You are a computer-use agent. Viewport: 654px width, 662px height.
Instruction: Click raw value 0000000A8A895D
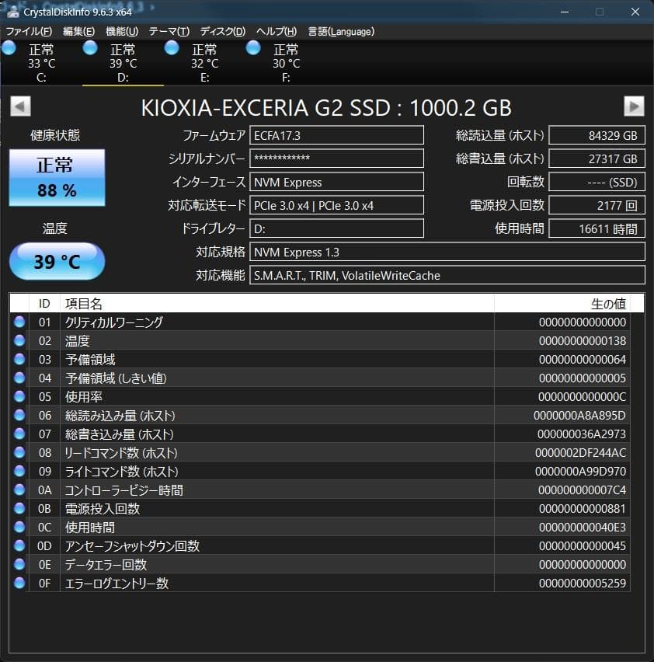(x=579, y=416)
